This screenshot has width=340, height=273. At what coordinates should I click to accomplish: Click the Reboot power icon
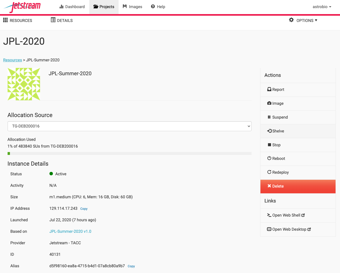click(x=269, y=158)
